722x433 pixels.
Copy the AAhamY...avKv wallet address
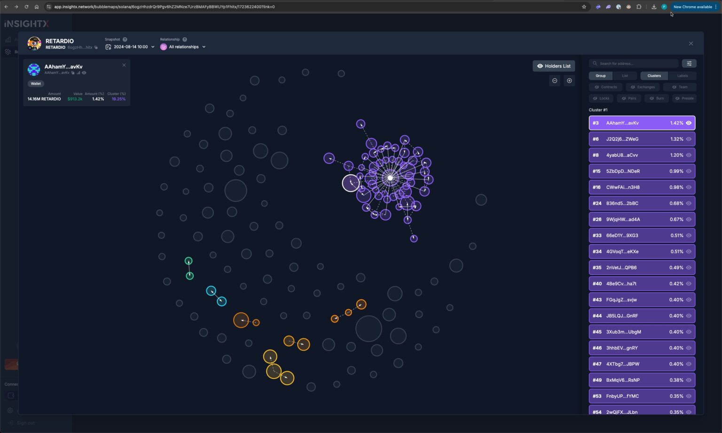point(73,73)
